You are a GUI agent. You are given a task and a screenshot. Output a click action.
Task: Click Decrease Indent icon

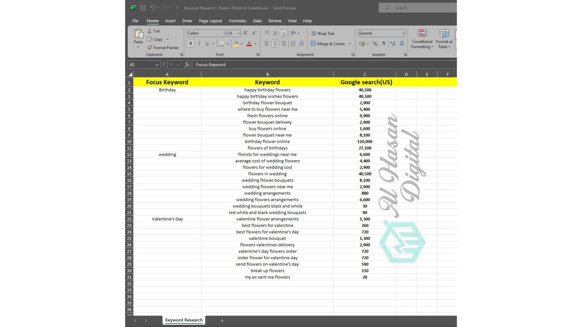coord(293,44)
